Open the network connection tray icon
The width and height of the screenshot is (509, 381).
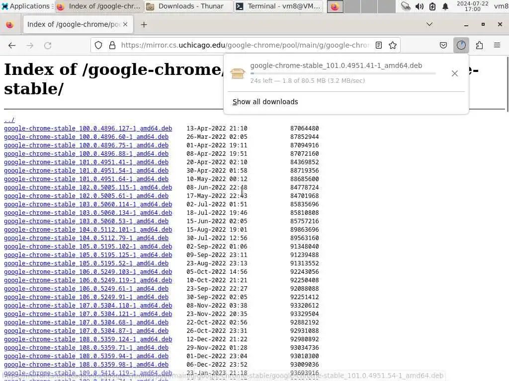(406, 6)
